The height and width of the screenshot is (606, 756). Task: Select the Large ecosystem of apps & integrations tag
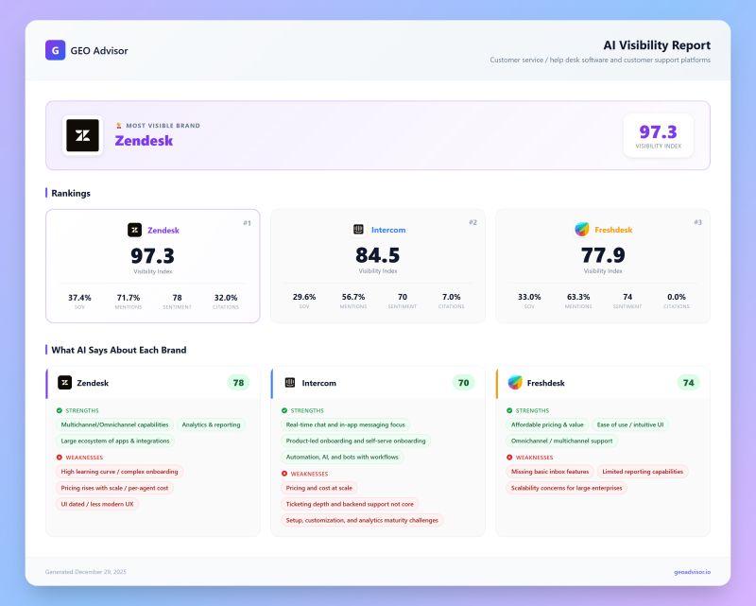[x=115, y=441]
